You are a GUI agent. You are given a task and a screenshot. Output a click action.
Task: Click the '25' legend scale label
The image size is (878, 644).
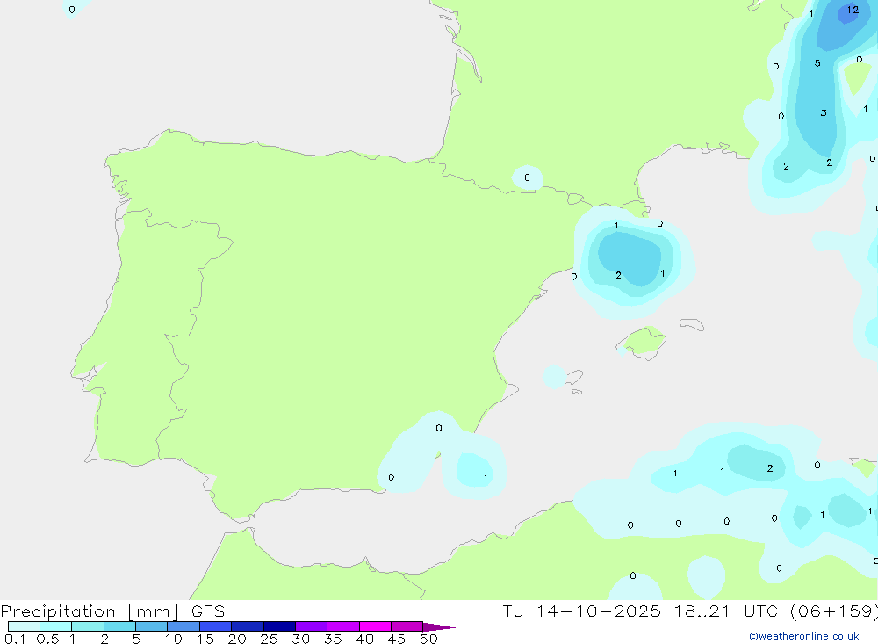click(x=269, y=639)
